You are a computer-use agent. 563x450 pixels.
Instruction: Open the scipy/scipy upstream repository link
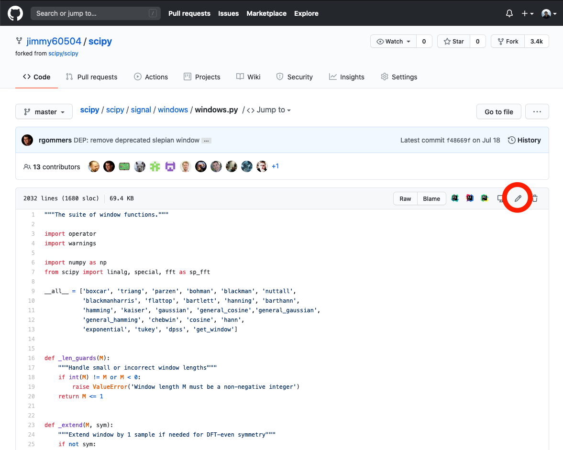[63, 54]
